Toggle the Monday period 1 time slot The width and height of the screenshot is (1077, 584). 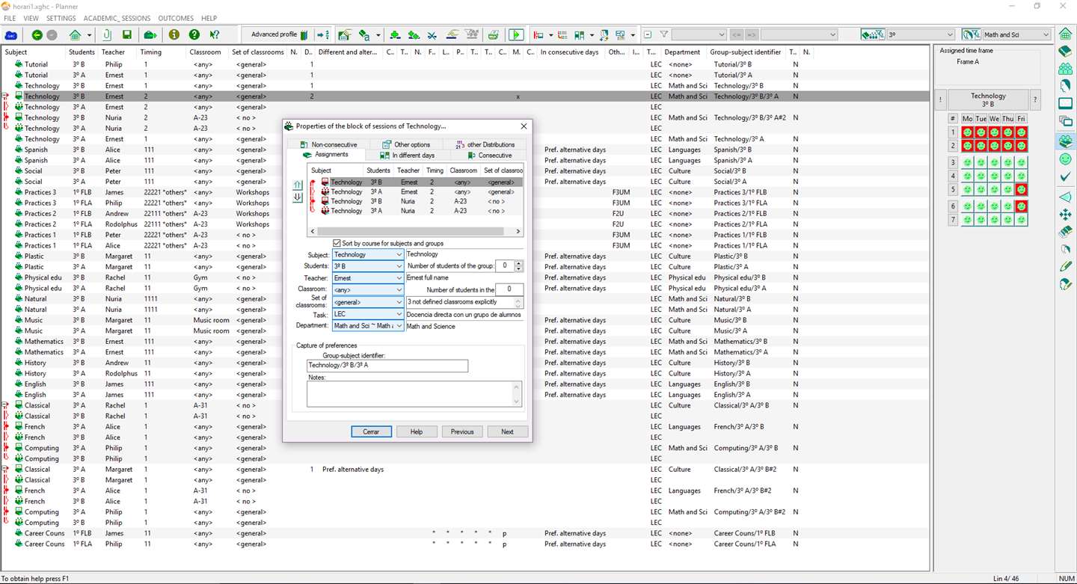pos(967,132)
